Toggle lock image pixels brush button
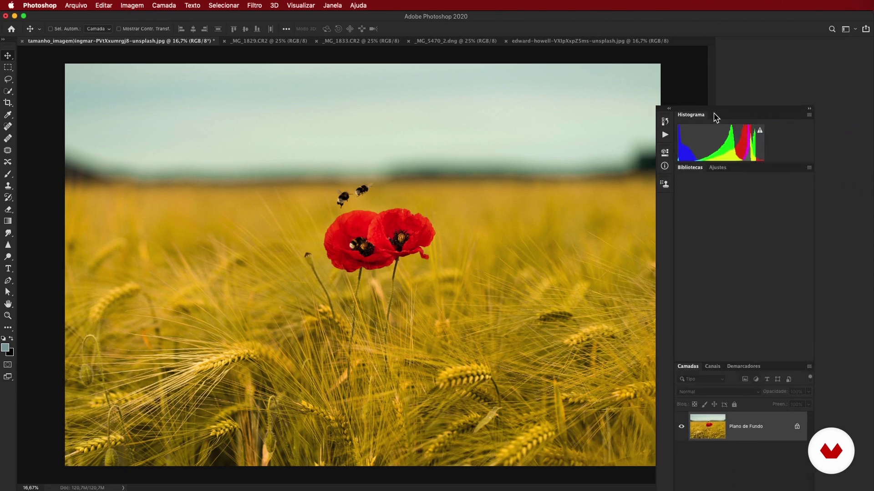The image size is (874, 491). pyautogui.click(x=705, y=404)
